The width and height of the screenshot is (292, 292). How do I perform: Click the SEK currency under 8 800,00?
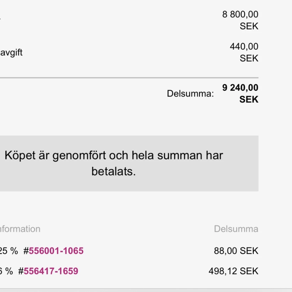(249, 26)
